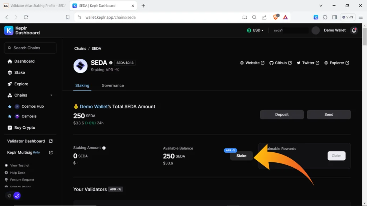Open the Keplr extension icon in toolbar

[x=316, y=17]
